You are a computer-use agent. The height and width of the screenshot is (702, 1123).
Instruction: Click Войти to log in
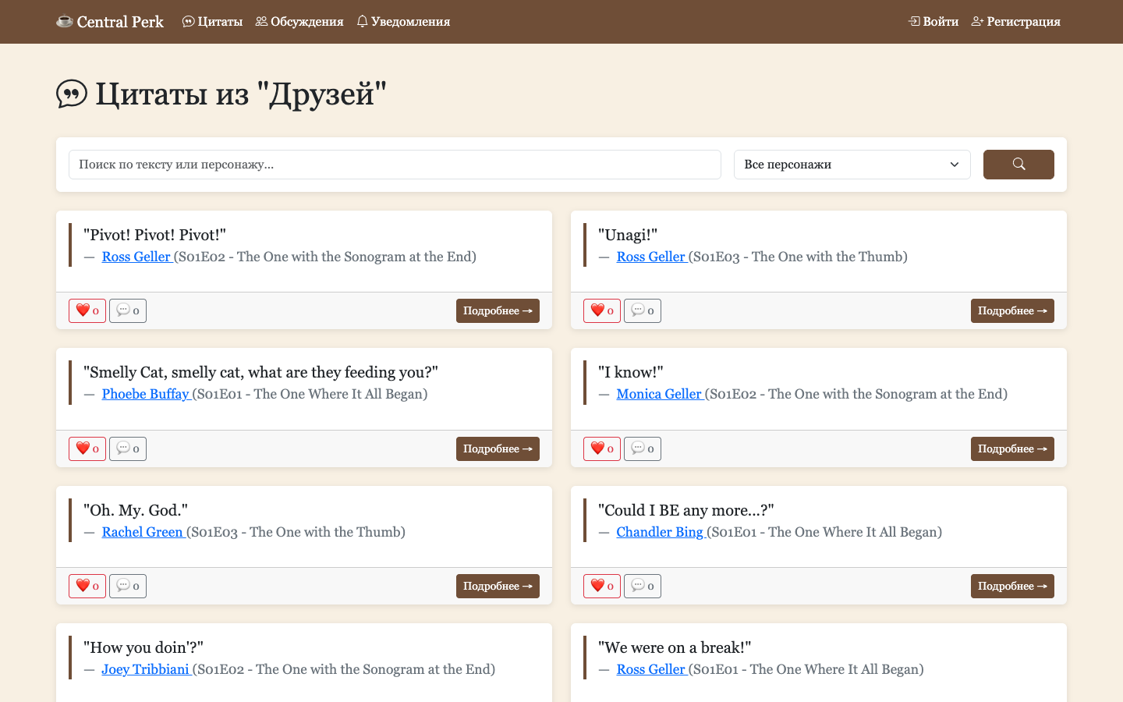click(x=933, y=22)
